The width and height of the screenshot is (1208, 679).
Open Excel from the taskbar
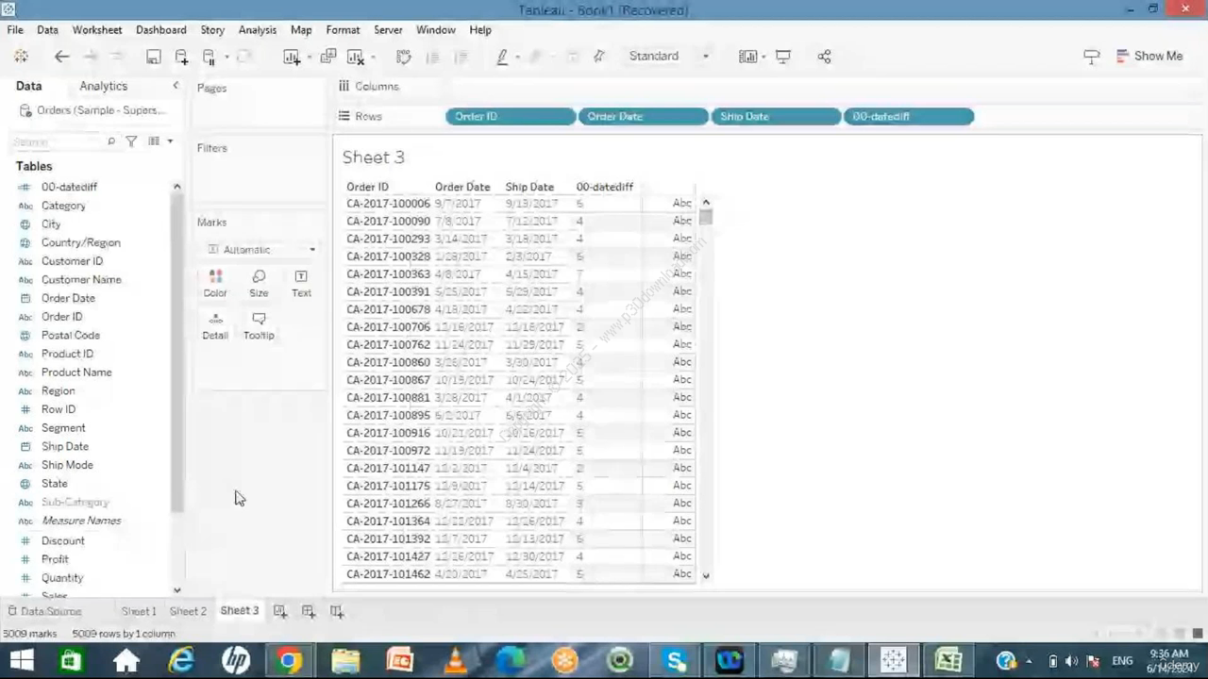point(948,660)
